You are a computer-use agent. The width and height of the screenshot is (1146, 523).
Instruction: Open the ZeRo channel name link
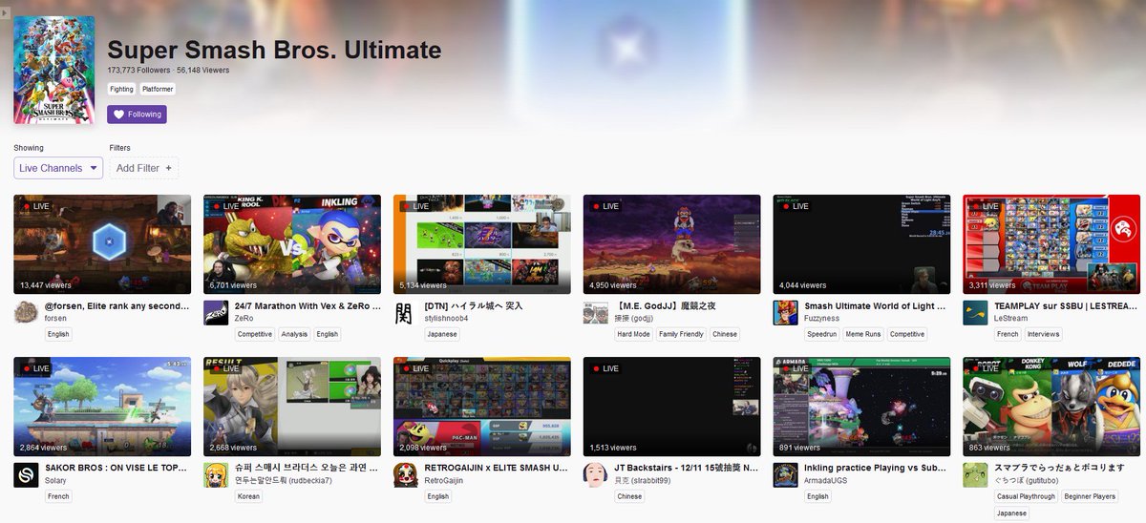click(x=244, y=318)
